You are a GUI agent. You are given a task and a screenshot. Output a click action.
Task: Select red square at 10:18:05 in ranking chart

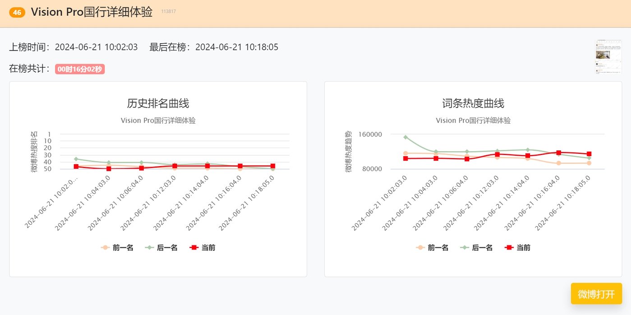(x=273, y=166)
